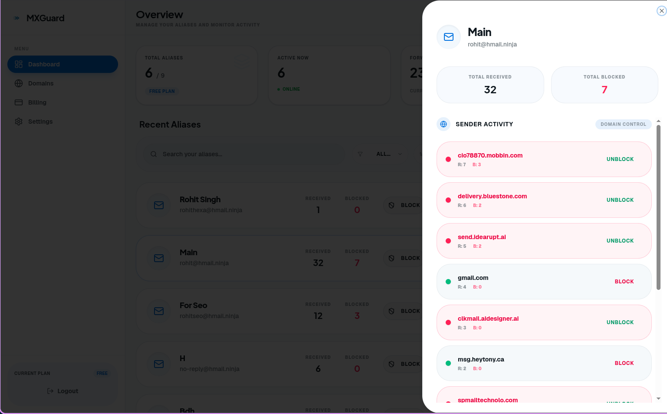The width and height of the screenshot is (667, 414).
Task: Close the Main alias detail panel
Action: pos(661,11)
